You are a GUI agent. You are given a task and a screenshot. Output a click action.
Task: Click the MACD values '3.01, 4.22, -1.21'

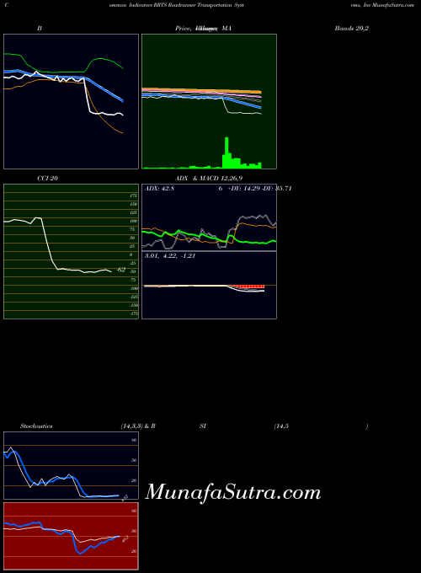pyautogui.click(x=170, y=256)
